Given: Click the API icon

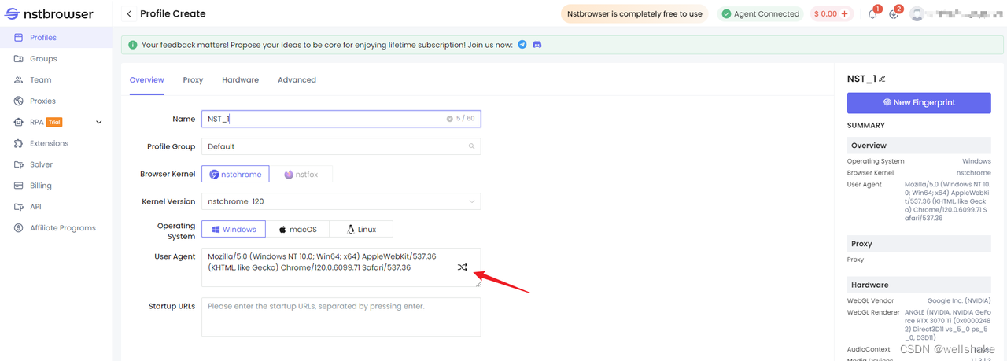Looking at the screenshot, I should click(x=19, y=208).
